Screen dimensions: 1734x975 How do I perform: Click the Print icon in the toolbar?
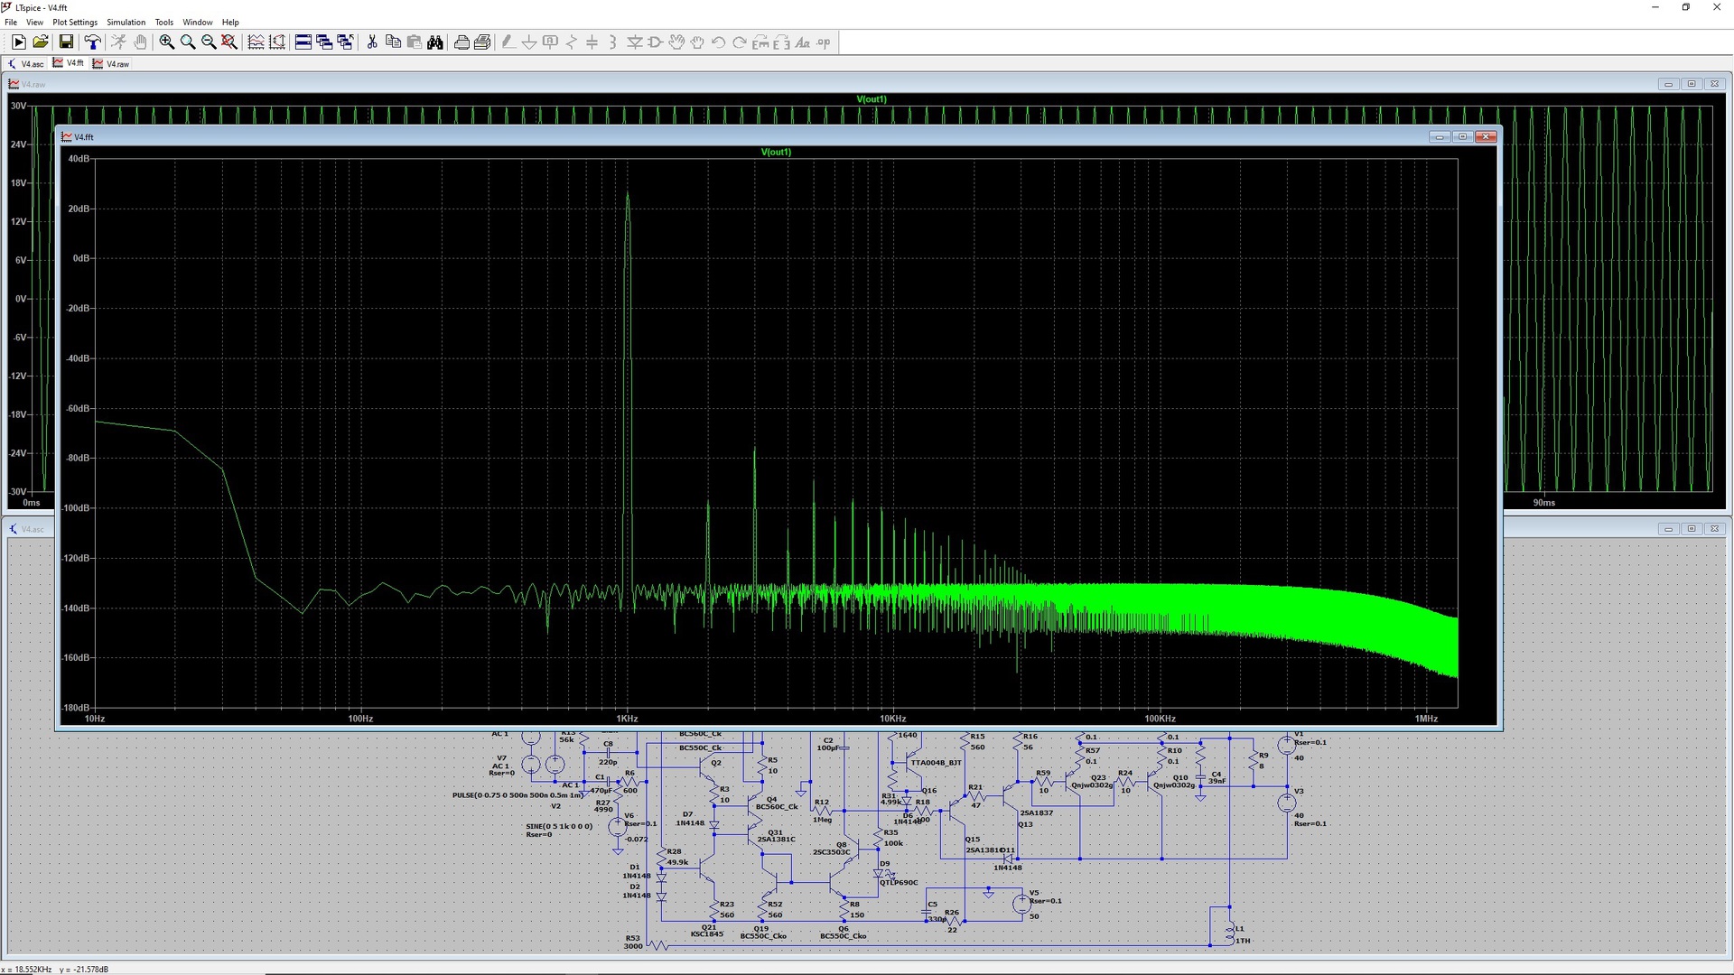click(x=461, y=42)
